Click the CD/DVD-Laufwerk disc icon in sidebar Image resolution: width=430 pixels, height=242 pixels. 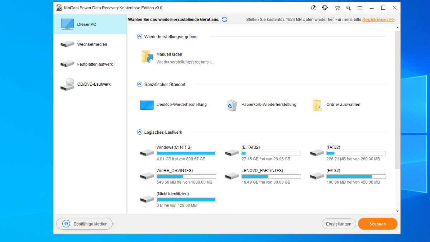(x=67, y=84)
